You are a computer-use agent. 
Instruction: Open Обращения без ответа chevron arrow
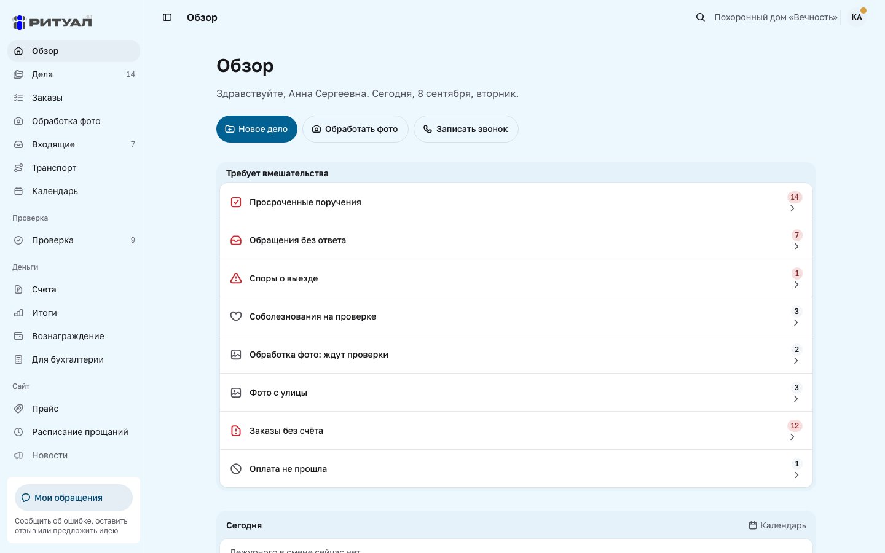click(x=796, y=246)
